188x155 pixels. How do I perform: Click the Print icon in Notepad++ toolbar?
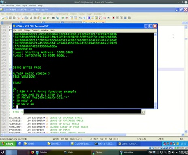tap(26, 18)
